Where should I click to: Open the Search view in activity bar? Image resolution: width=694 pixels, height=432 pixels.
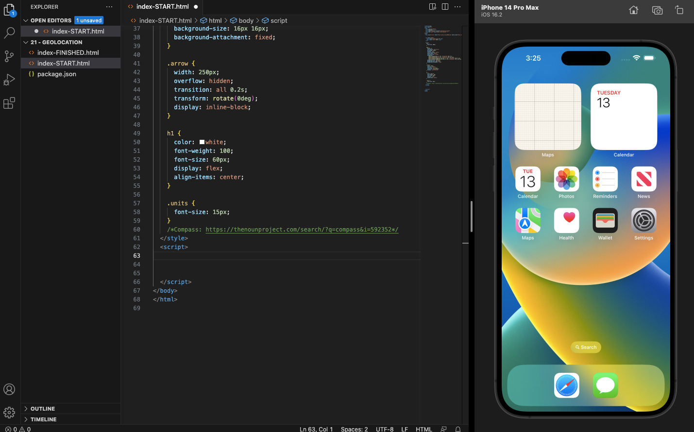click(10, 33)
